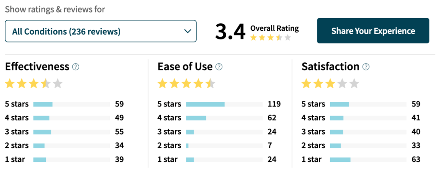The height and width of the screenshot is (174, 443).
Task: Click the Effectiveness star rating row
Action: 34,84
